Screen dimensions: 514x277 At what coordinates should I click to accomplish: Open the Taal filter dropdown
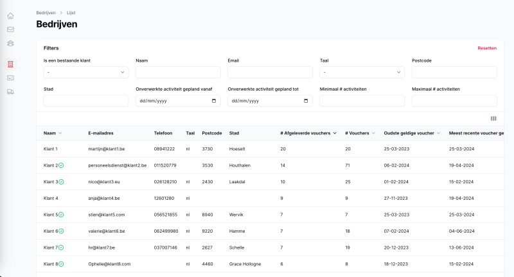362,73
